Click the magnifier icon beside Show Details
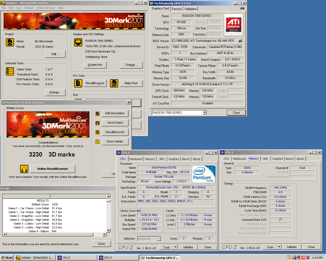 [x=98, y=142]
